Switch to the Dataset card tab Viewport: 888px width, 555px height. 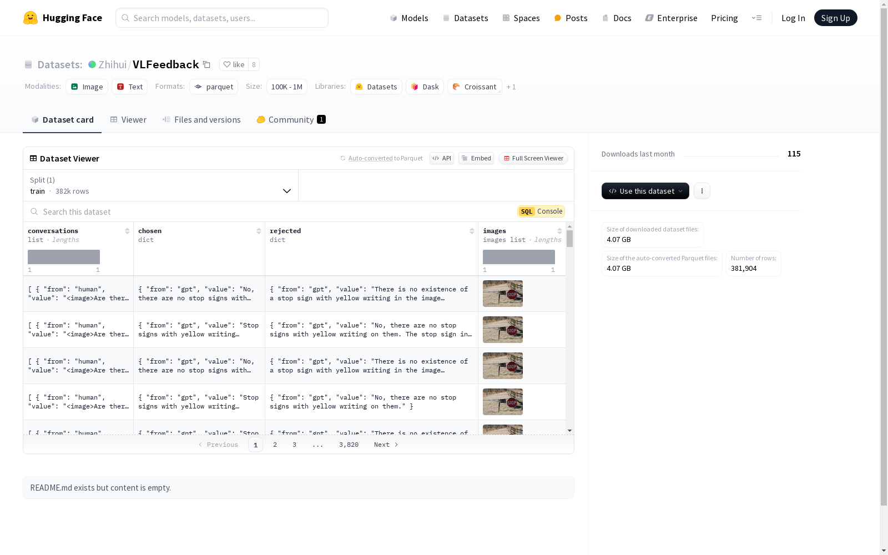(62, 120)
